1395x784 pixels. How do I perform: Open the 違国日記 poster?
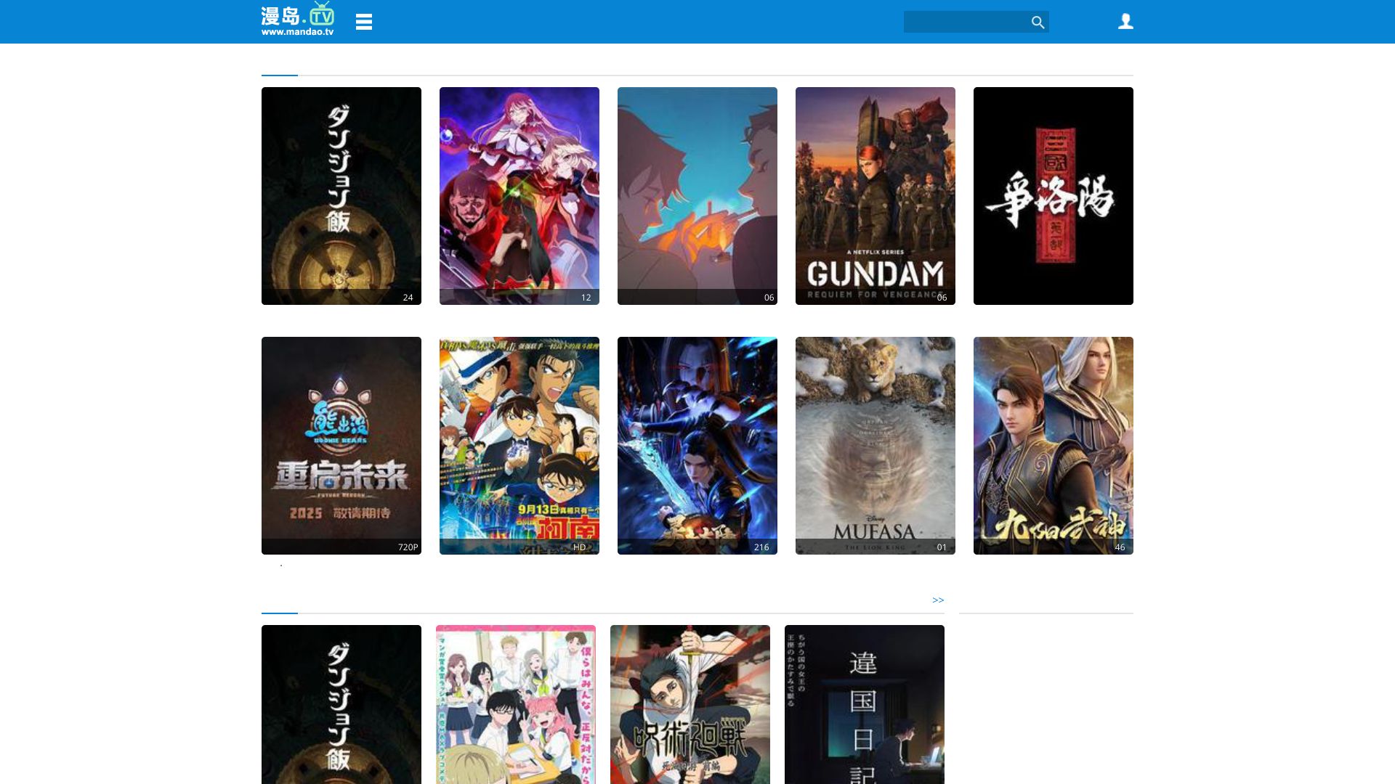(x=865, y=704)
